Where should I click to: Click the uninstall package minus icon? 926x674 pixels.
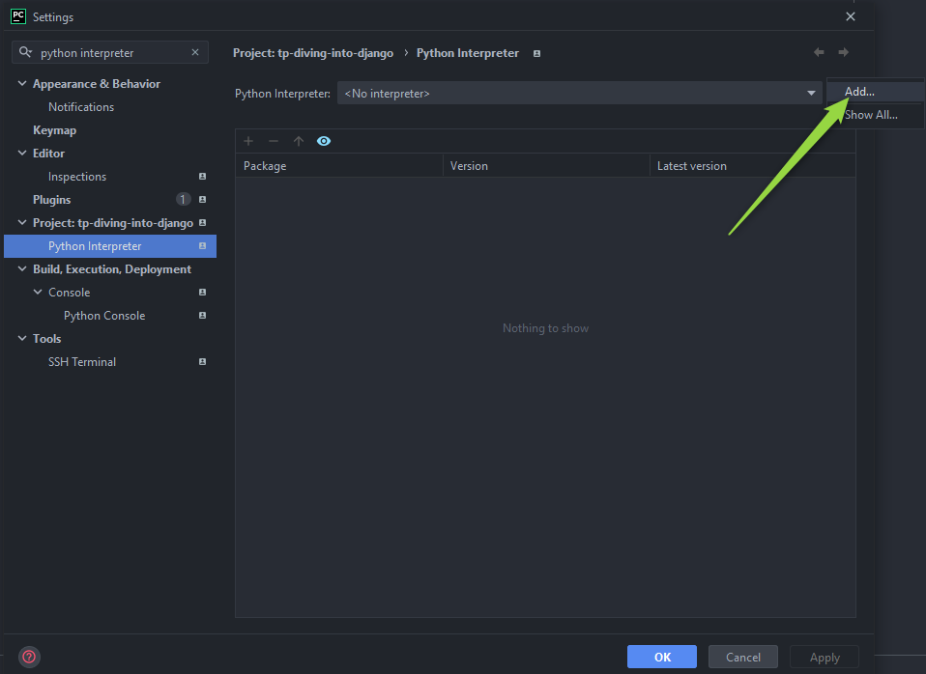coord(274,141)
